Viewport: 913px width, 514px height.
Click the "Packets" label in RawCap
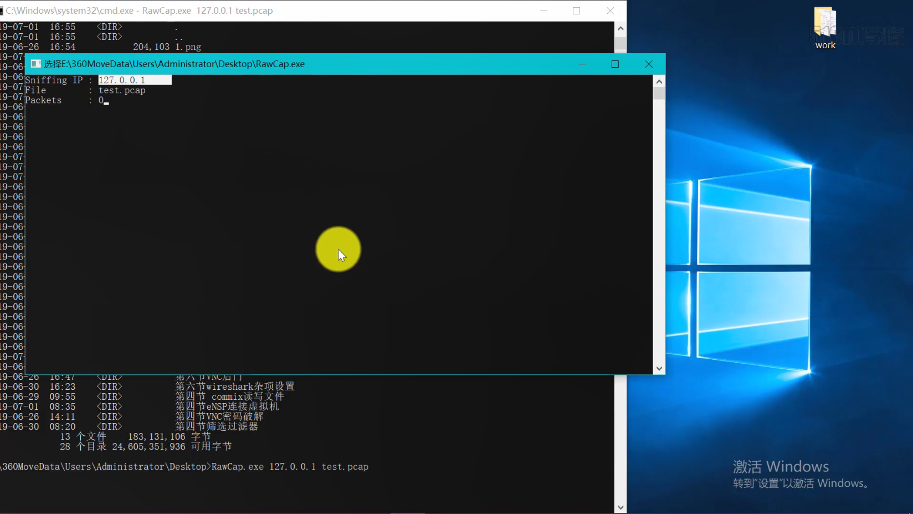[x=43, y=100]
